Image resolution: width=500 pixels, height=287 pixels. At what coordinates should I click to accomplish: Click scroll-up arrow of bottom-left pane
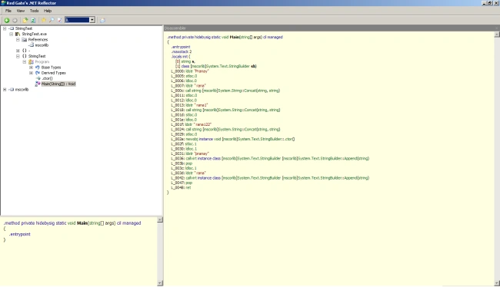point(160,220)
